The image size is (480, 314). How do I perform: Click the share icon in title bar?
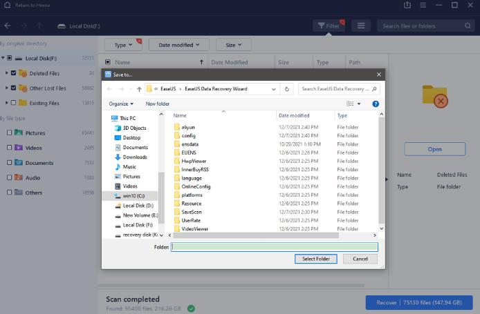click(x=407, y=6)
